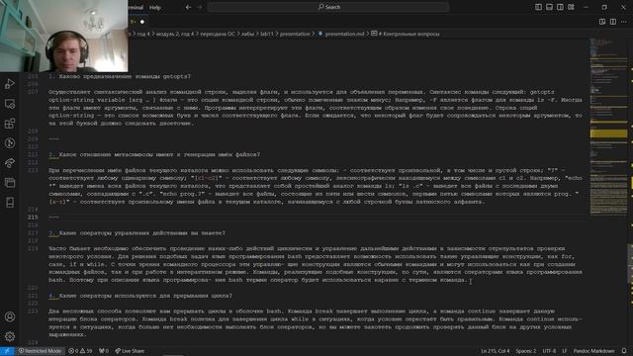633x356 pixels.
Task: Open the Terminal menu
Action: coord(136,7)
